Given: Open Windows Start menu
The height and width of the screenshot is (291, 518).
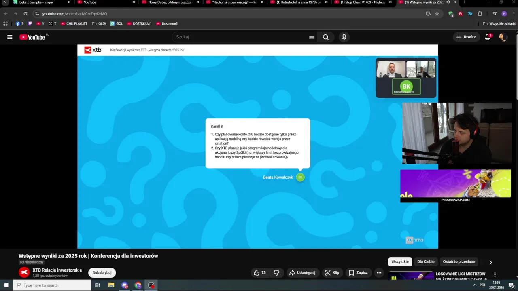Looking at the screenshot, I should (6, 285).
